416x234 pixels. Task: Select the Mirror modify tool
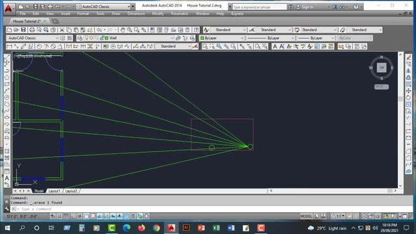click(409, 71)
